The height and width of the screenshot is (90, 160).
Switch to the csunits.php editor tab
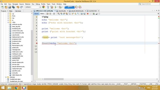62,11
